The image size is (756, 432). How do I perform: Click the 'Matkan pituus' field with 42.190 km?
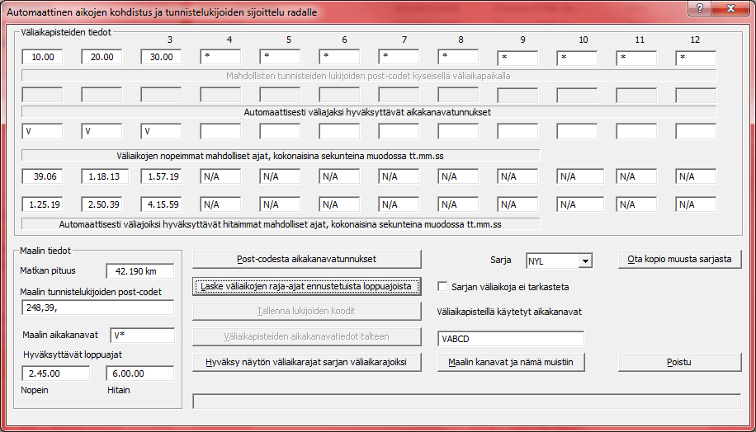tap(140, 271)
